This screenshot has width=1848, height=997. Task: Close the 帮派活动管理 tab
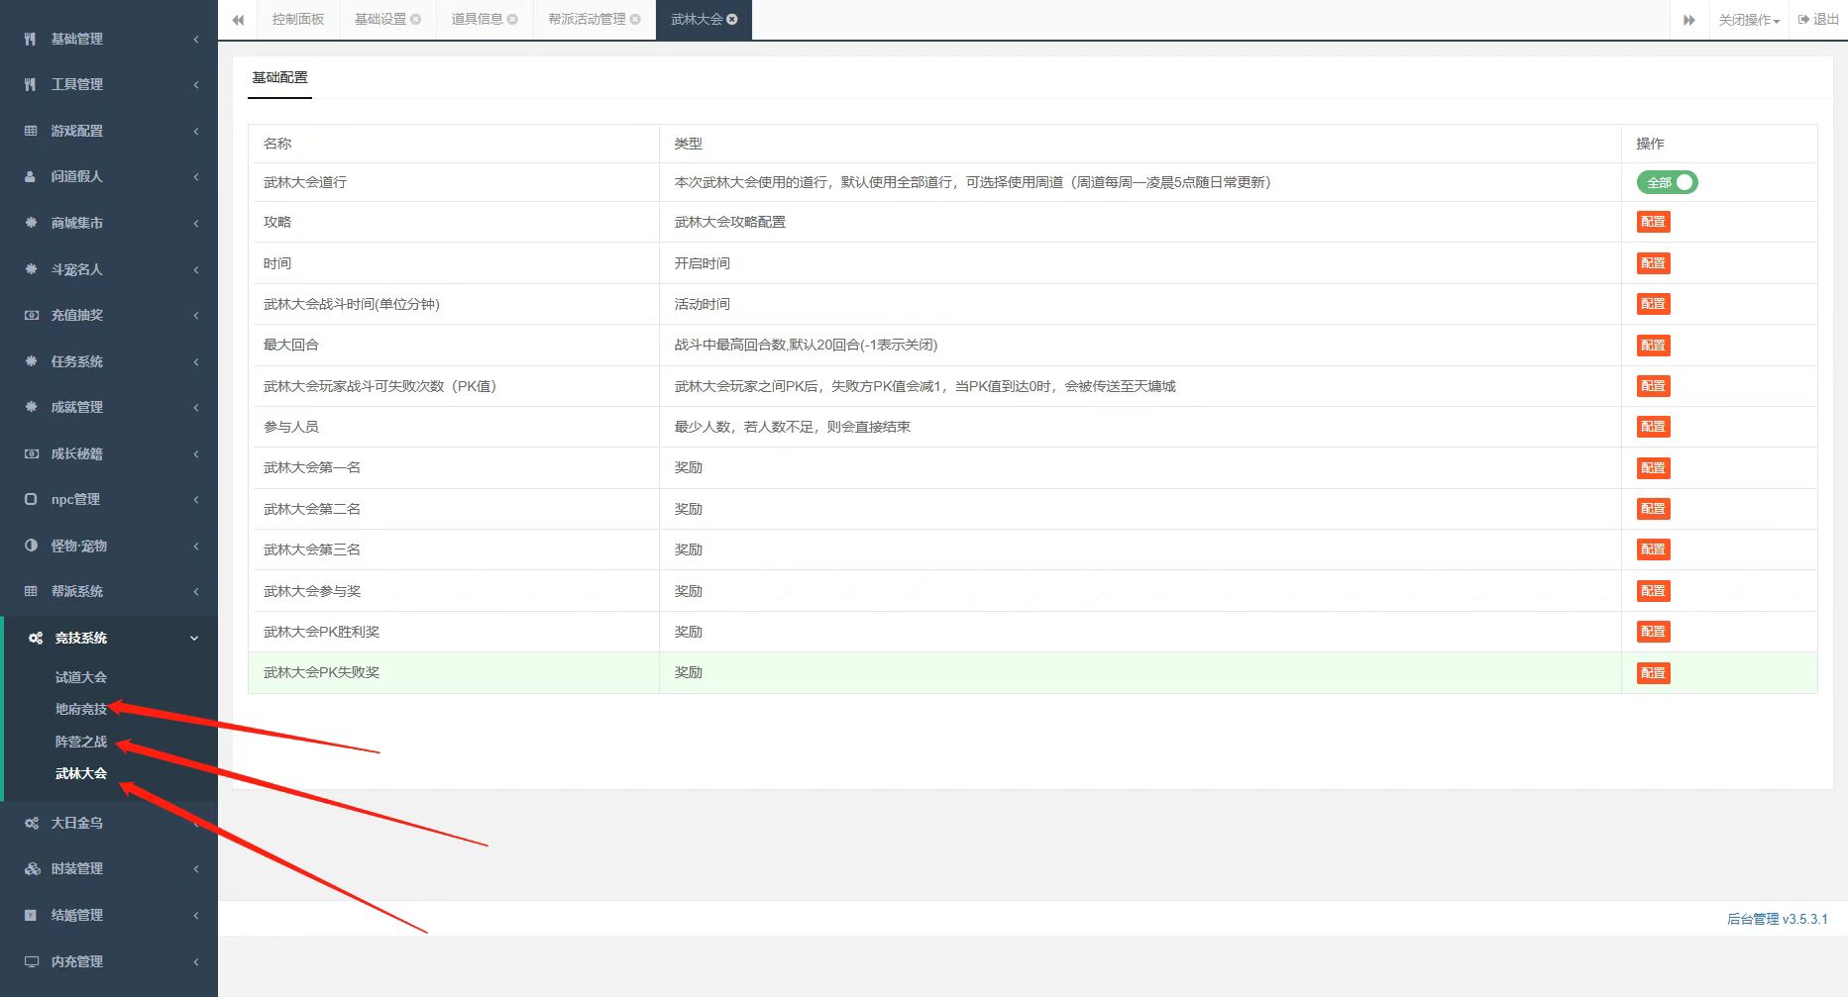tap(635, 20)
